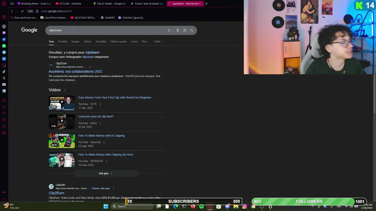Screen dimensions: 376x211
Task: Open Firefox from the taskbar
Action: [193, 207]
